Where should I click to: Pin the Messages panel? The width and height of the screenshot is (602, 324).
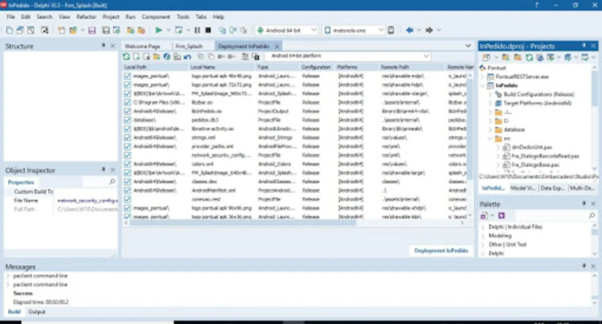click(584, 266)
